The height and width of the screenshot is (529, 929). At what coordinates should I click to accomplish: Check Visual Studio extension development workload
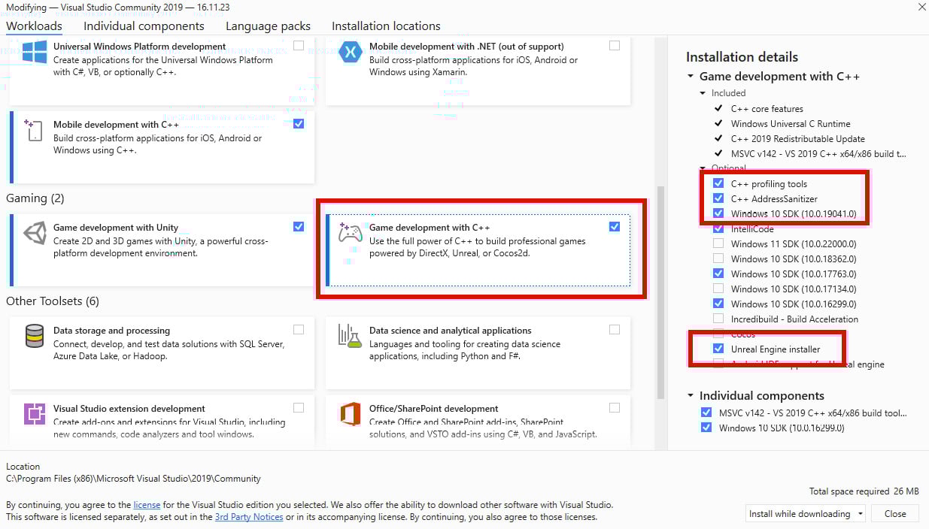click(x=299, y=408)
